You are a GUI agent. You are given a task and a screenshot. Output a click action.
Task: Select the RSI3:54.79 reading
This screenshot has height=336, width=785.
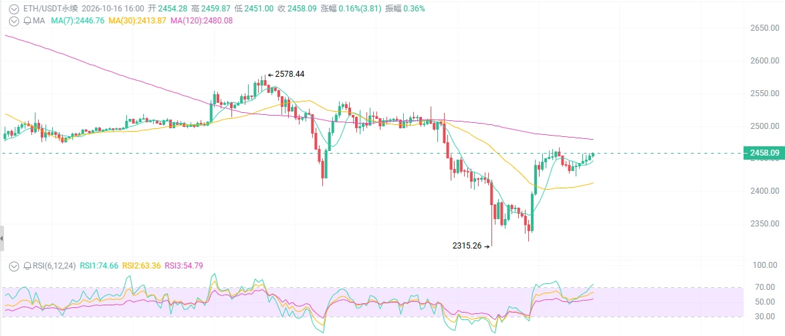pyautogui.click(x=184, y=265)
